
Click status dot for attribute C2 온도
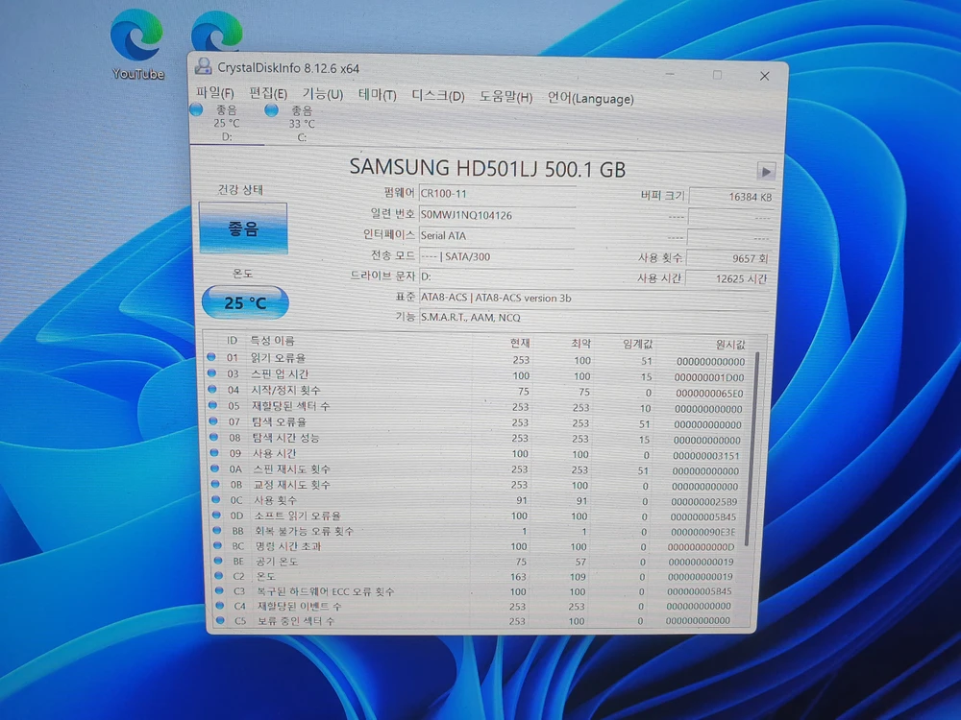219,575
